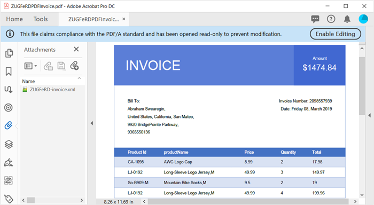Switch to the Tools tab
The width and height of the screenshot is (374, 205).
(x=41, y=19)
